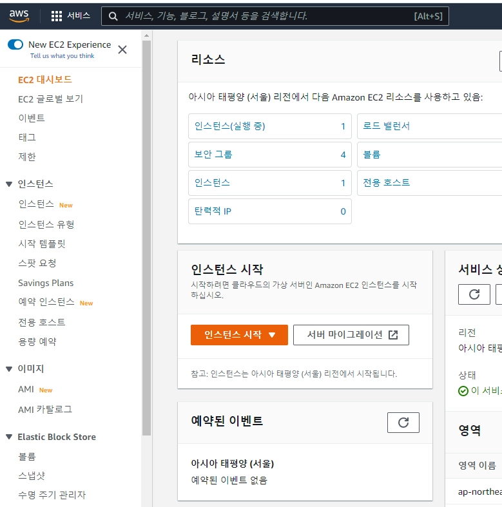Image resolution: width=502 pixels, height=507 pixels.
Task: Click the orange 인스턴스 시작 button
Action: (x=239, y=335)
